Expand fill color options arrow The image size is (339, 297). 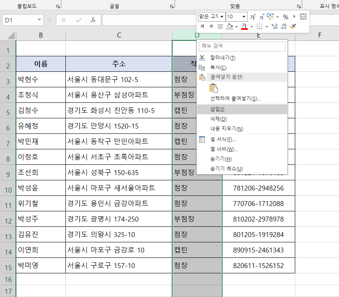[x=236, y=27]
